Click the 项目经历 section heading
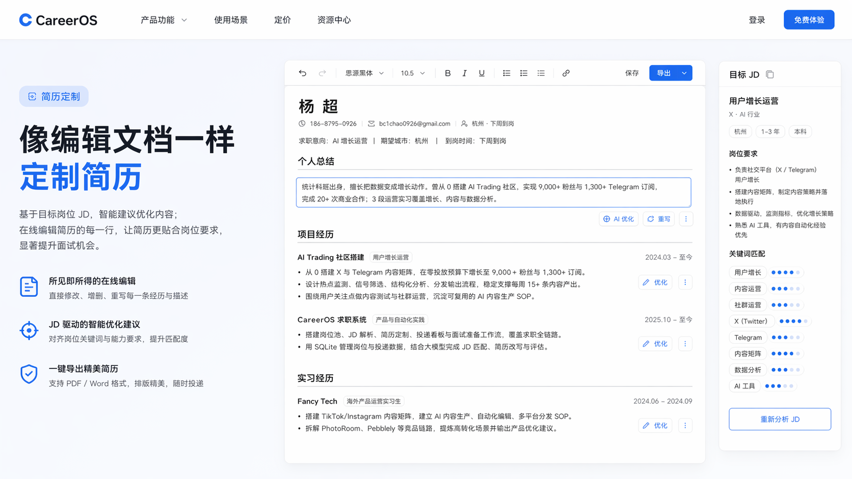This screenshot has height=479, width=852. click(315, 235)
